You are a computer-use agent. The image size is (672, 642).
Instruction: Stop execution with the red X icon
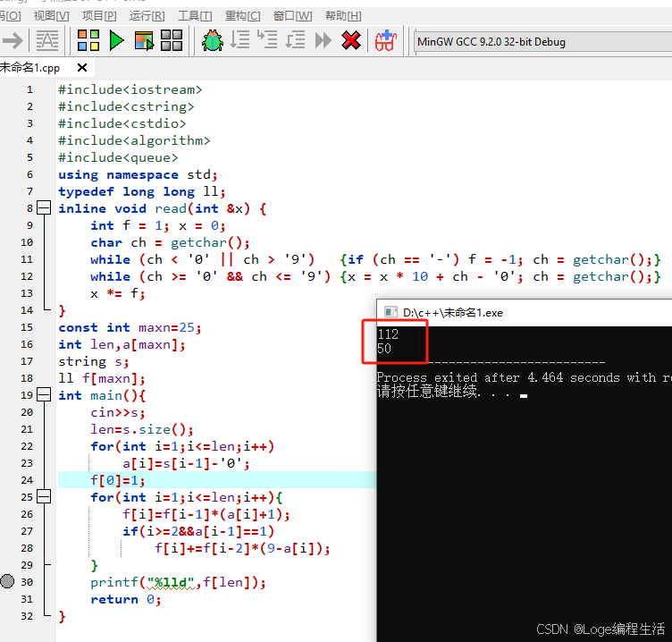pos(351,40)
